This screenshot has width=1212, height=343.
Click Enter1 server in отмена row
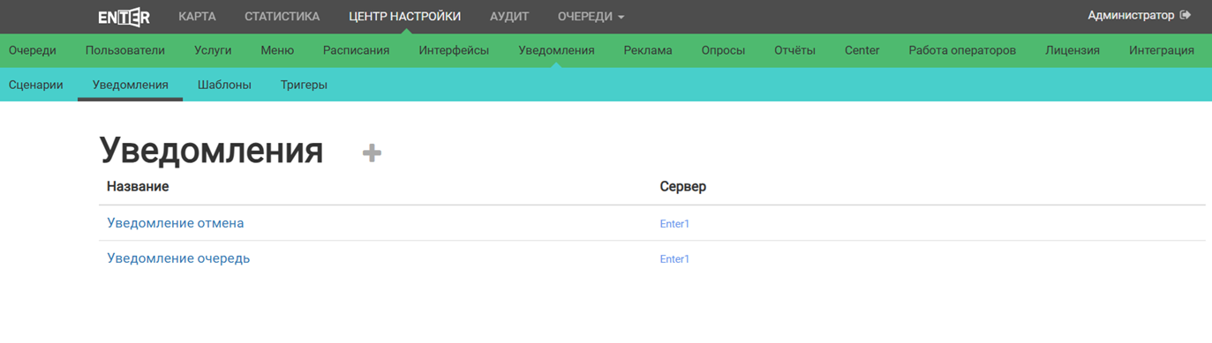coord(674,224)
